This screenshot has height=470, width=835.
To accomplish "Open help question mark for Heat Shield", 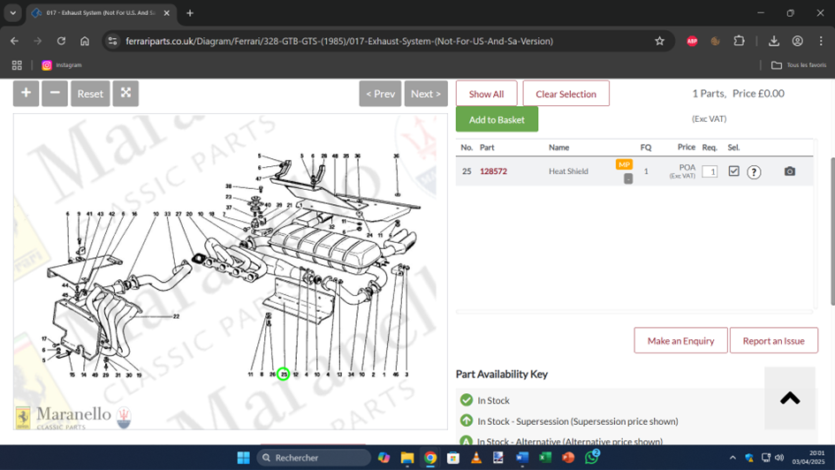I will [x=754, y=171].
